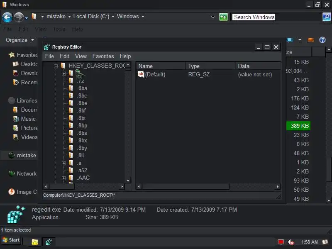Open the Music library in sidebar
Image resolution: width=332 pixels, height=249 pixels.
[x=24, y=119]
